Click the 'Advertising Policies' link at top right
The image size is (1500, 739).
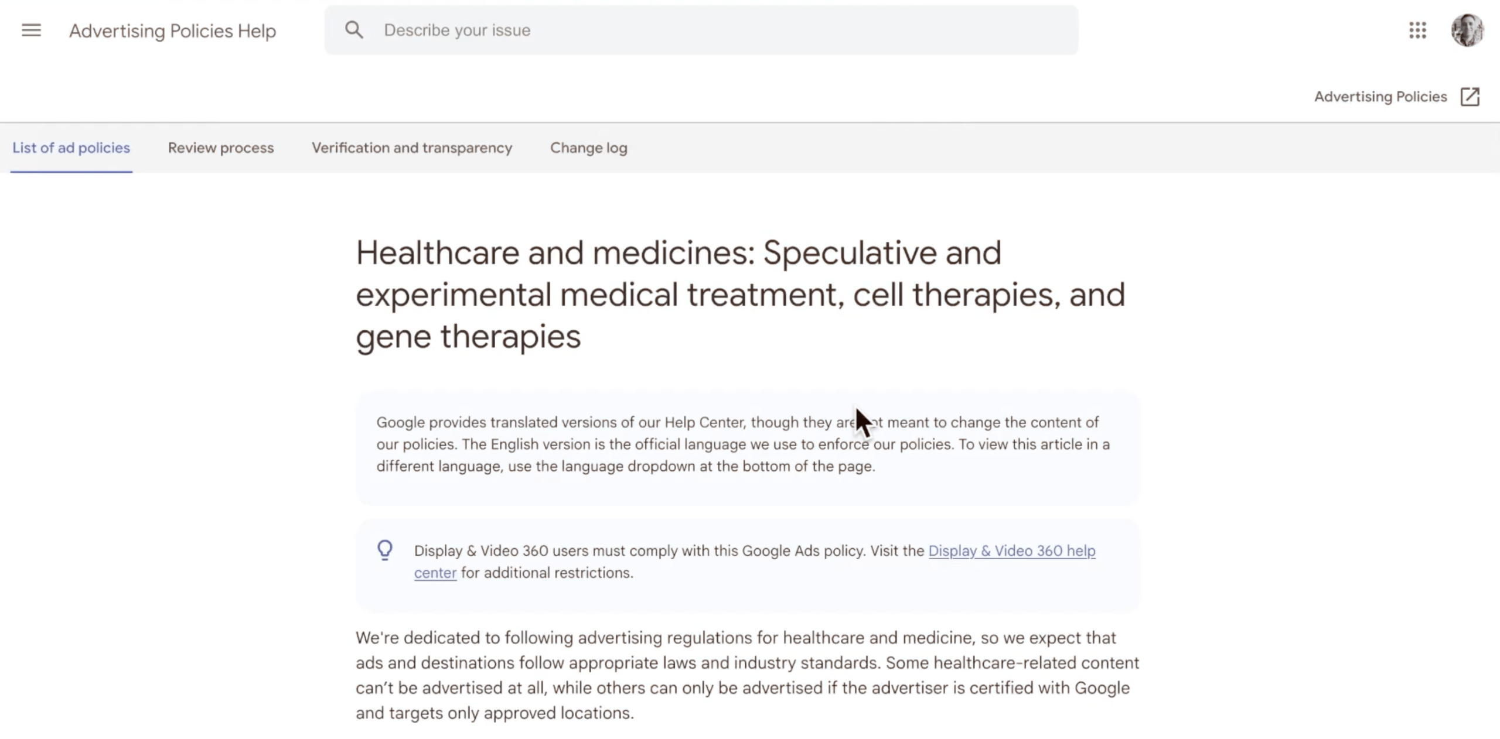tap(1380, 97)
